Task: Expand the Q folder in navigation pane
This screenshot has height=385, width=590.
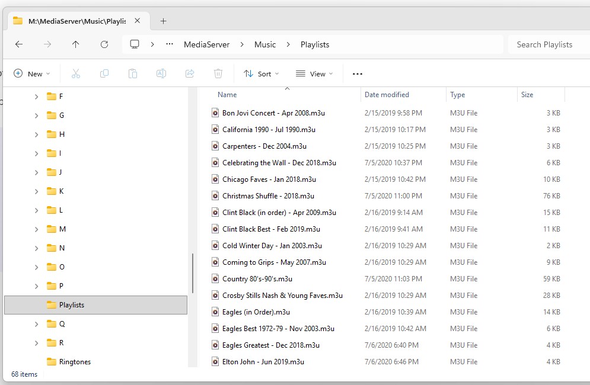Action: pyautogui.click(x=36, y=324)
